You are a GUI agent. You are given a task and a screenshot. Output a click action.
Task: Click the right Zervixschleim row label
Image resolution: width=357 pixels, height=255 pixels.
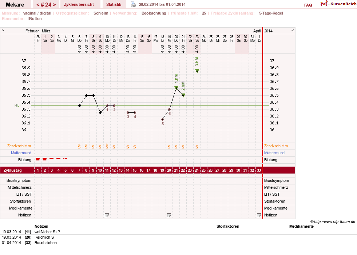[x=276, y=146]
